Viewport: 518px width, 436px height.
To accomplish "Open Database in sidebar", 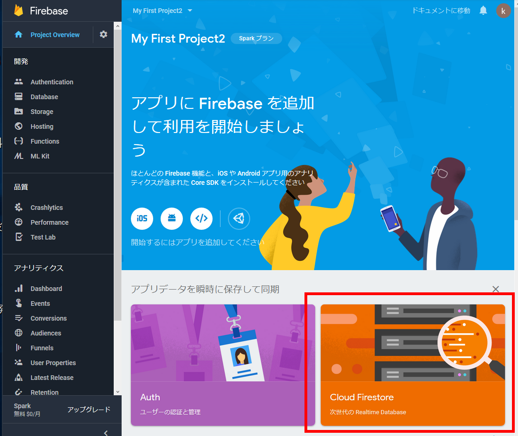I will [x=44, y=97].
